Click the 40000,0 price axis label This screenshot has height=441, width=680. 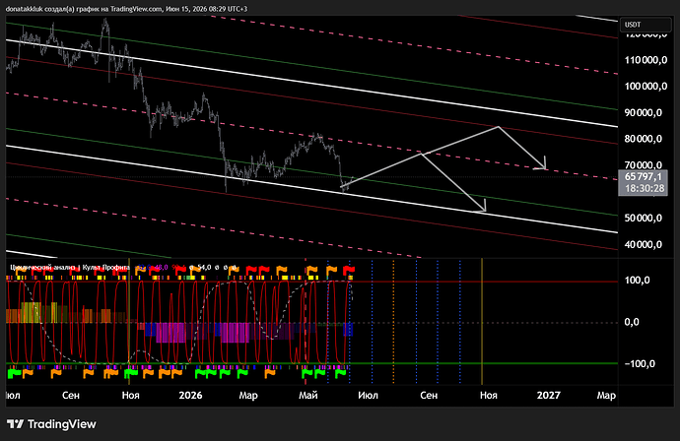[644, 244]
